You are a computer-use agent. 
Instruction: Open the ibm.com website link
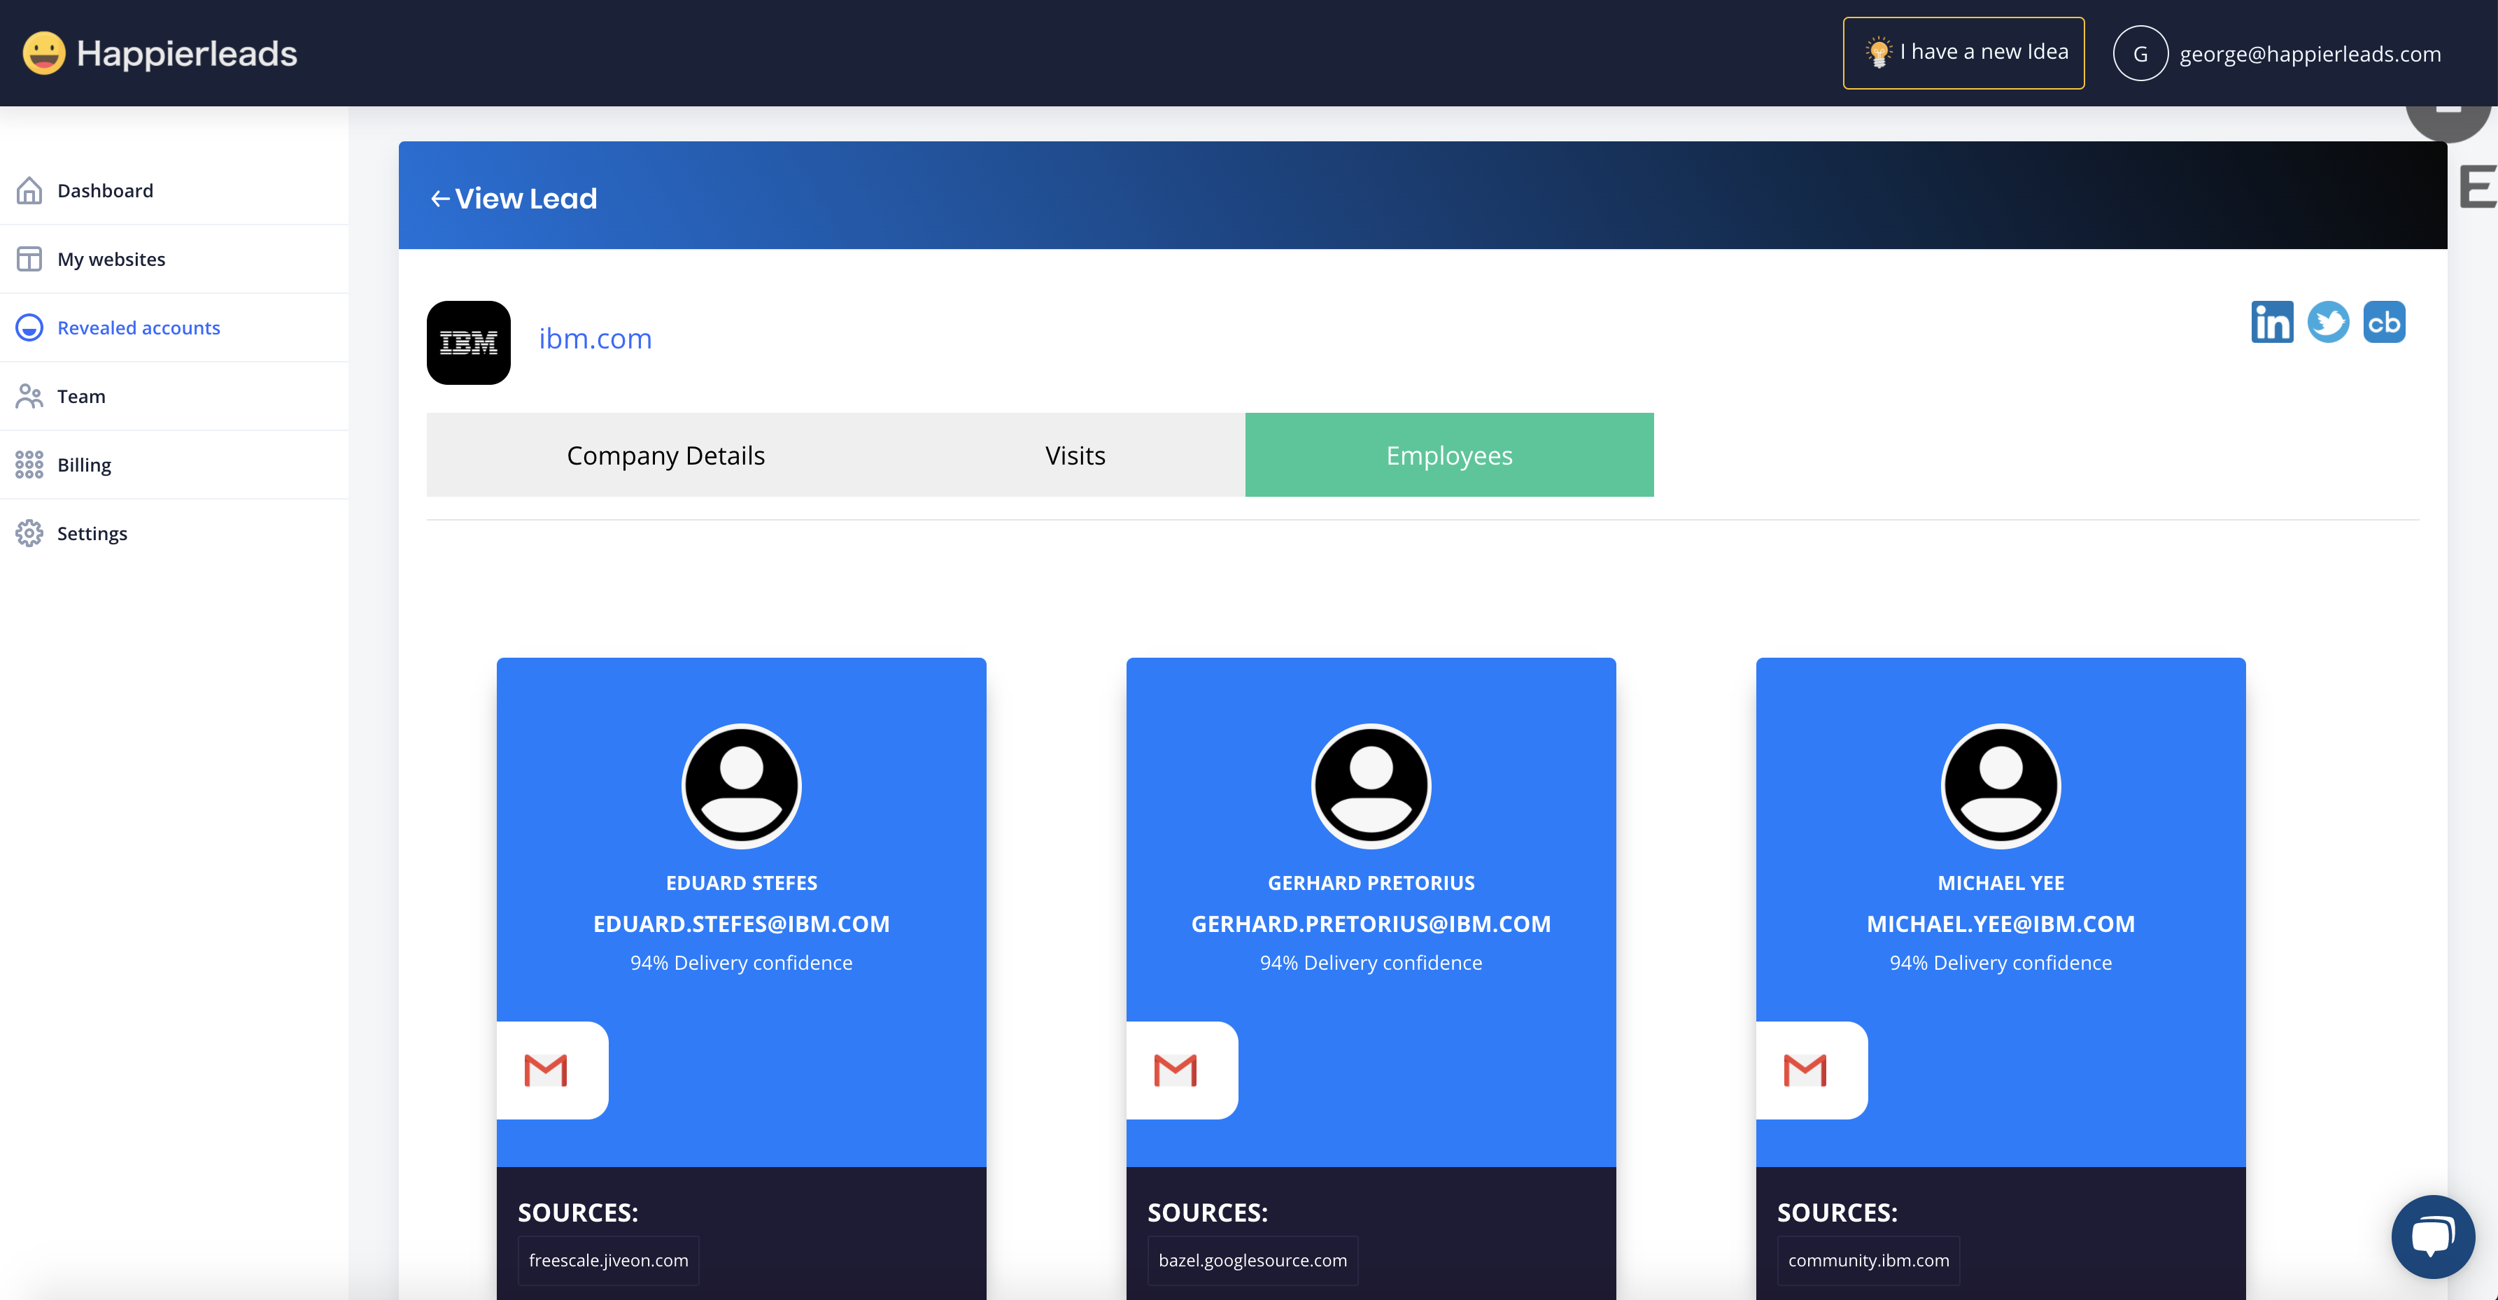(x=595, y=339)
